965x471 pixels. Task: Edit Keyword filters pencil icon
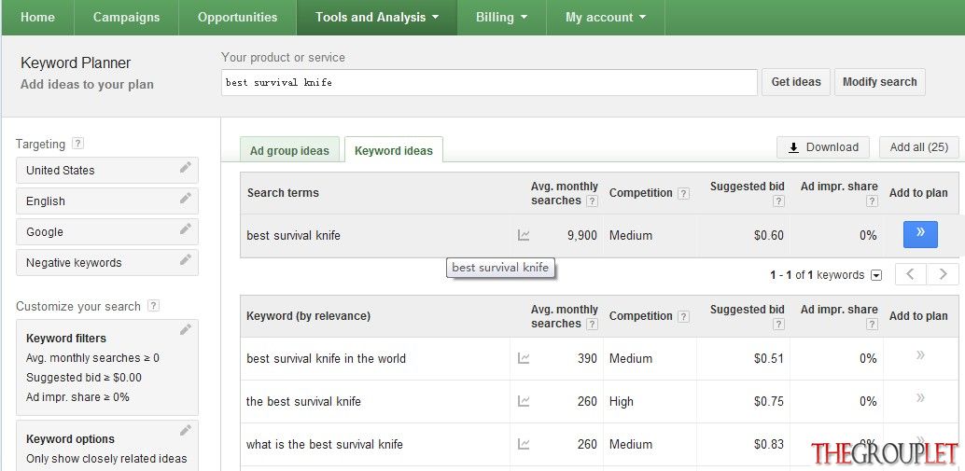click(x=185, y=329)
